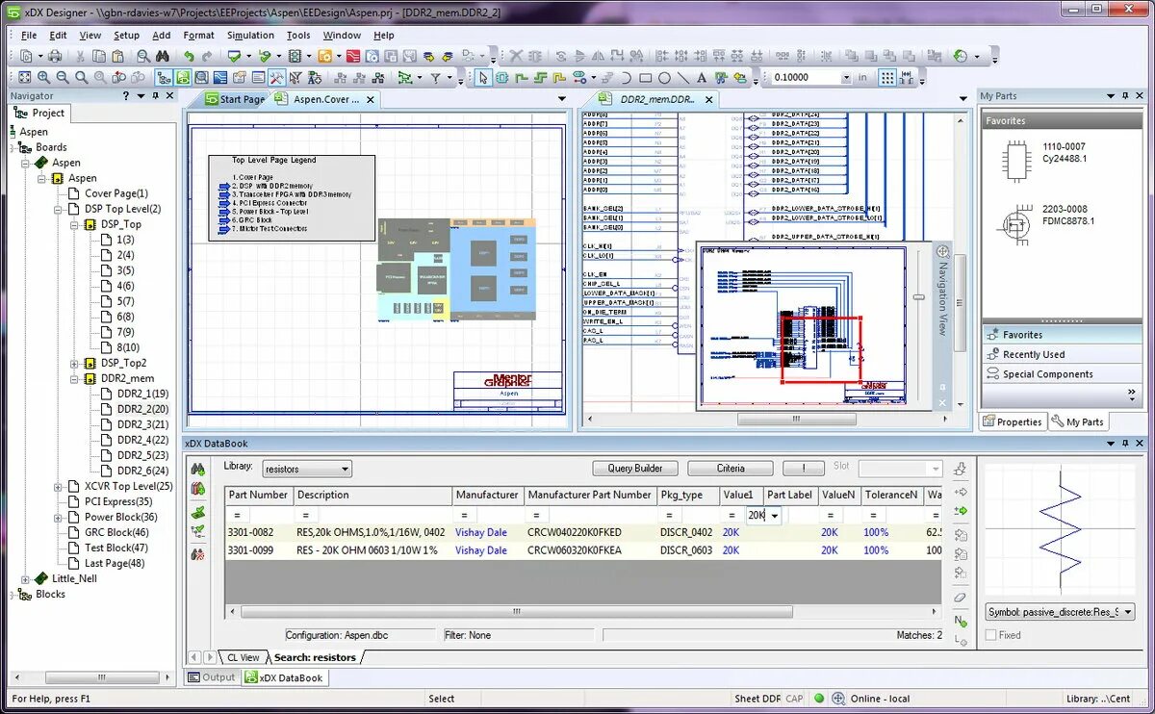Screen dimensions: 1155x714
Task: Open the Tools menu
Action: pyautogui.click(x=298, y=36)
